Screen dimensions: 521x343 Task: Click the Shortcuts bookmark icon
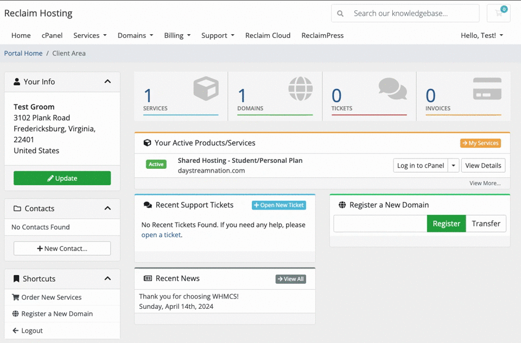click(16, 278)
